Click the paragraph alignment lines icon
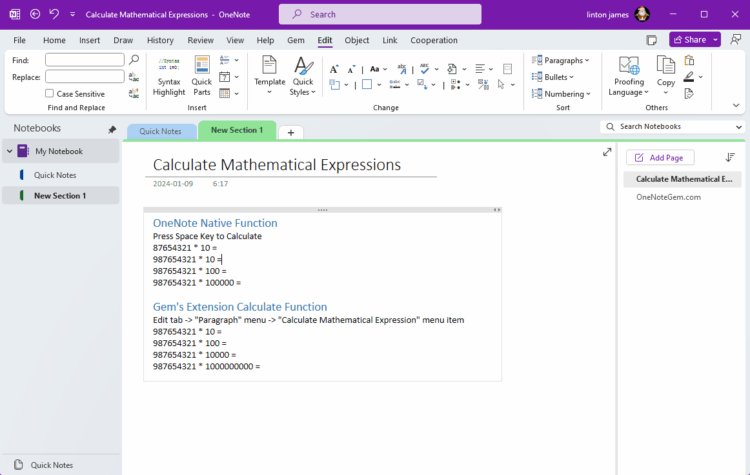The width and height of the screenshot is (750, 475). coord(480,69)
